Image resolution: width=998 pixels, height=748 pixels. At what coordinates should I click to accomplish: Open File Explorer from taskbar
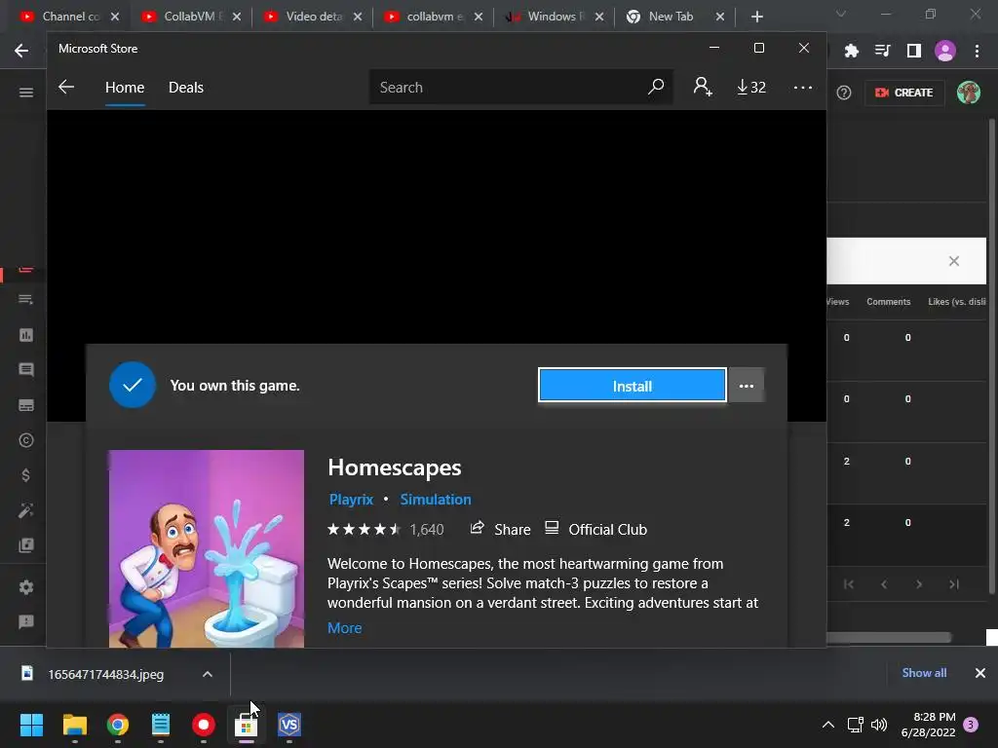coord(74,725)
